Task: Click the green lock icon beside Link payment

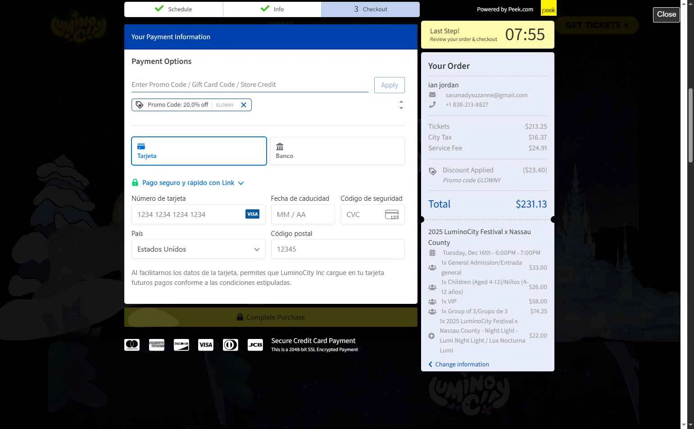Action: click(x=135, y=183)
